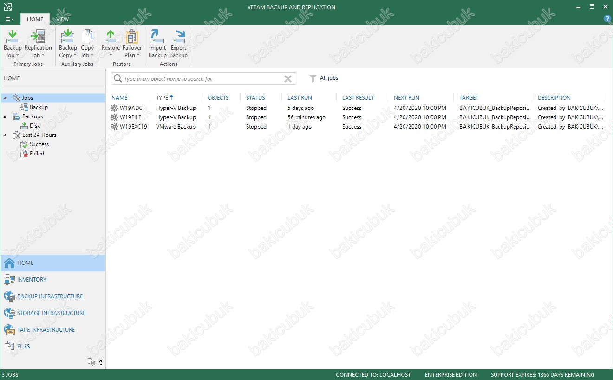Click the 5 days ago last run cell
This screenshot has height=380, width=613.
coord(300,108)
